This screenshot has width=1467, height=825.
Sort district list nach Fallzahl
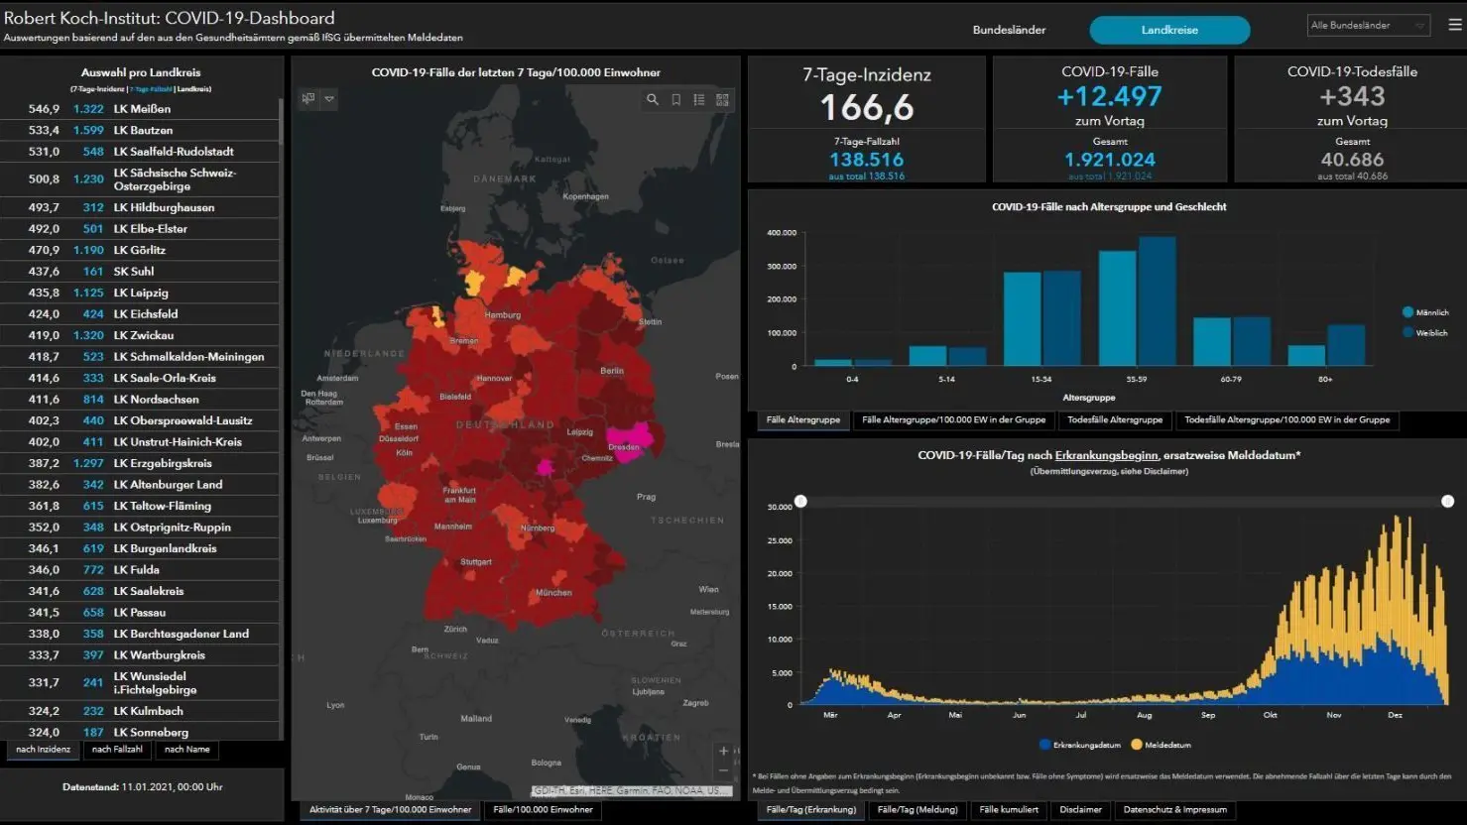[x=117, y=750]
